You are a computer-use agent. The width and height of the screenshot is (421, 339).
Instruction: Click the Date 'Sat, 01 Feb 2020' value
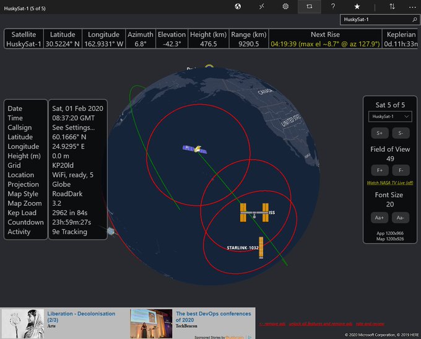coord(77,108)
